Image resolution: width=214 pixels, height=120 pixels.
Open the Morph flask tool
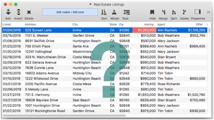coord(114,12)
